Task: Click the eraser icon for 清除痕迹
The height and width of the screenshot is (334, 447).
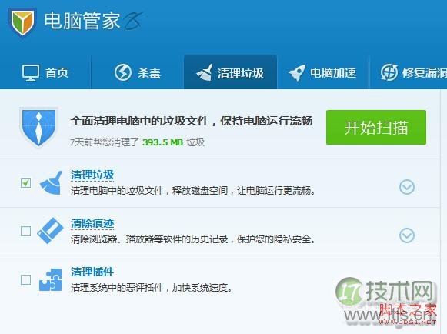Action: tap(50, 231)
